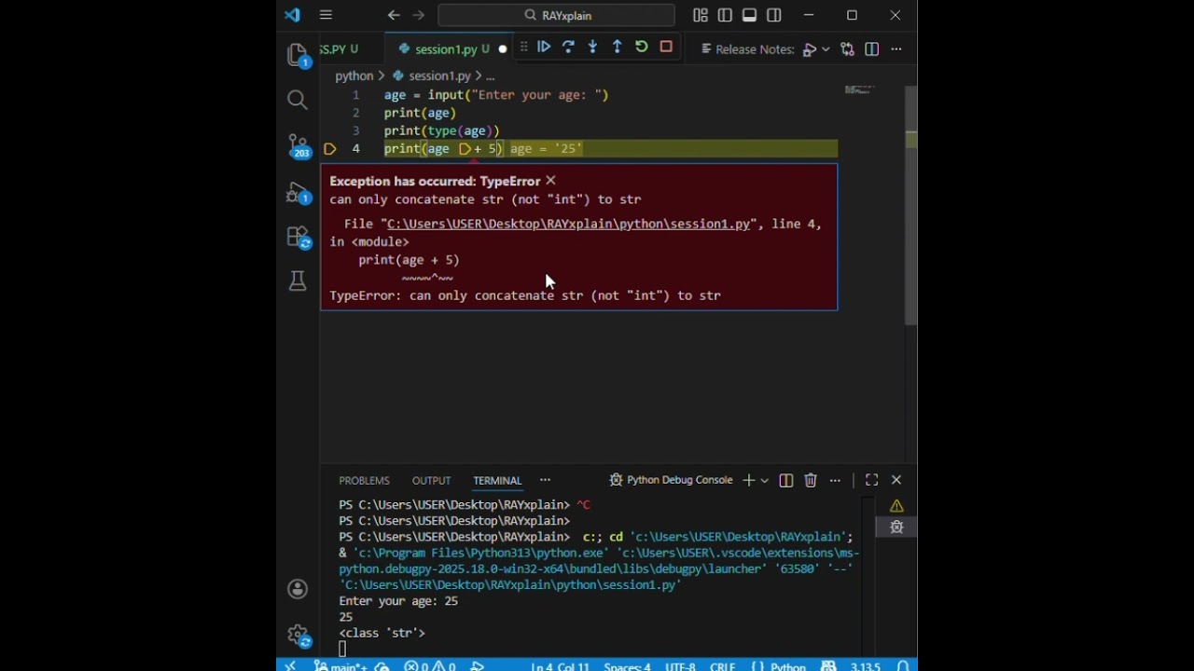Open errors and warnings count in status bar
This screenshot has width=1194, height=671.
pyautogui.click(x=429, y=666)
